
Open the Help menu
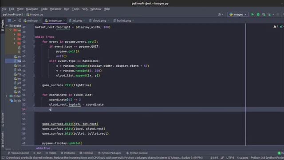tap(106, 9)
